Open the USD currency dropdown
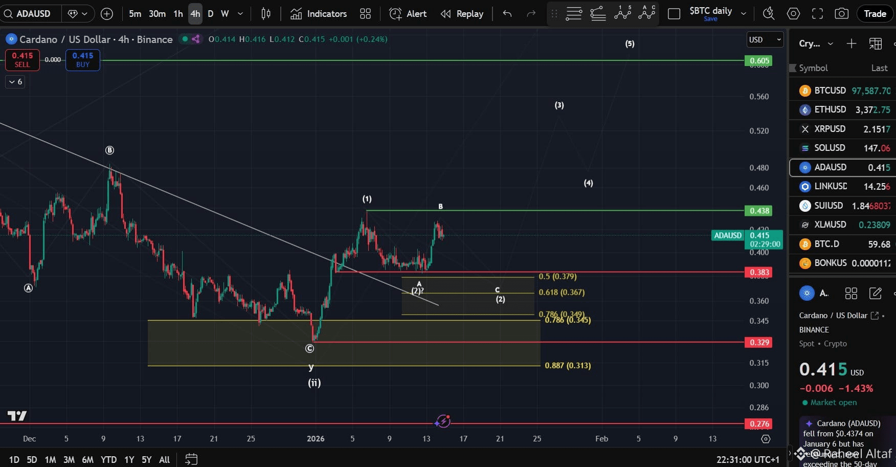The height and width of the screenshot is (467, 896). pyautogui.click(x=765, y=39)
